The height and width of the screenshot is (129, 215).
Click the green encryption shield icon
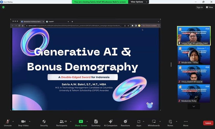pyautogui.click(x=3, y=7)
